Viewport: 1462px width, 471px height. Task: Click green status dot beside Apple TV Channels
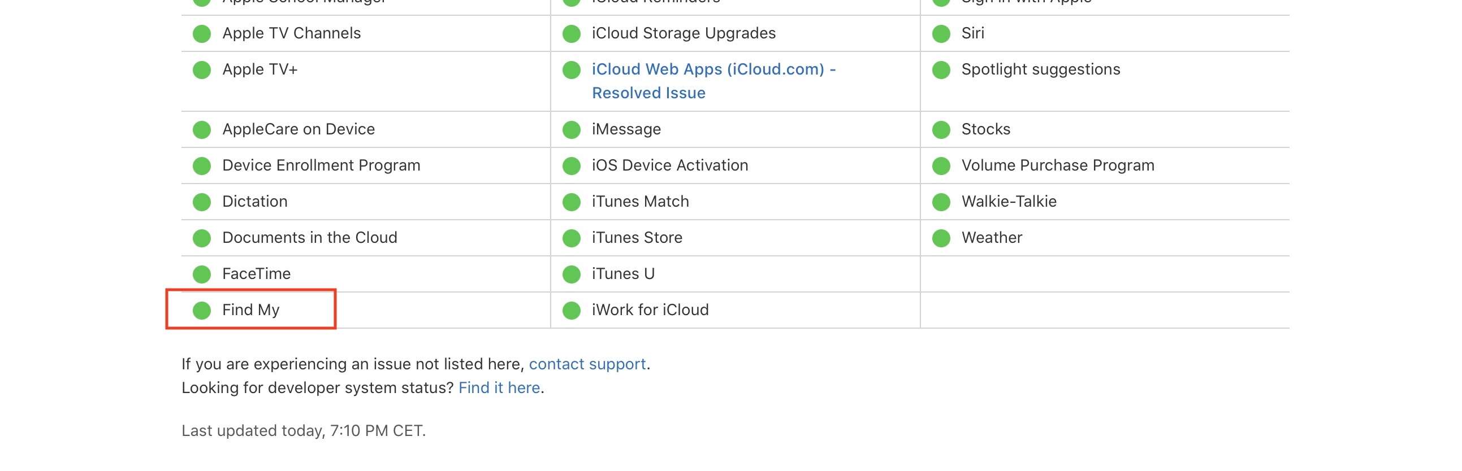201,33
